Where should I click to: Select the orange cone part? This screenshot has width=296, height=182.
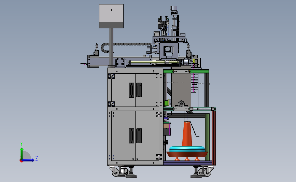(187, 134)
